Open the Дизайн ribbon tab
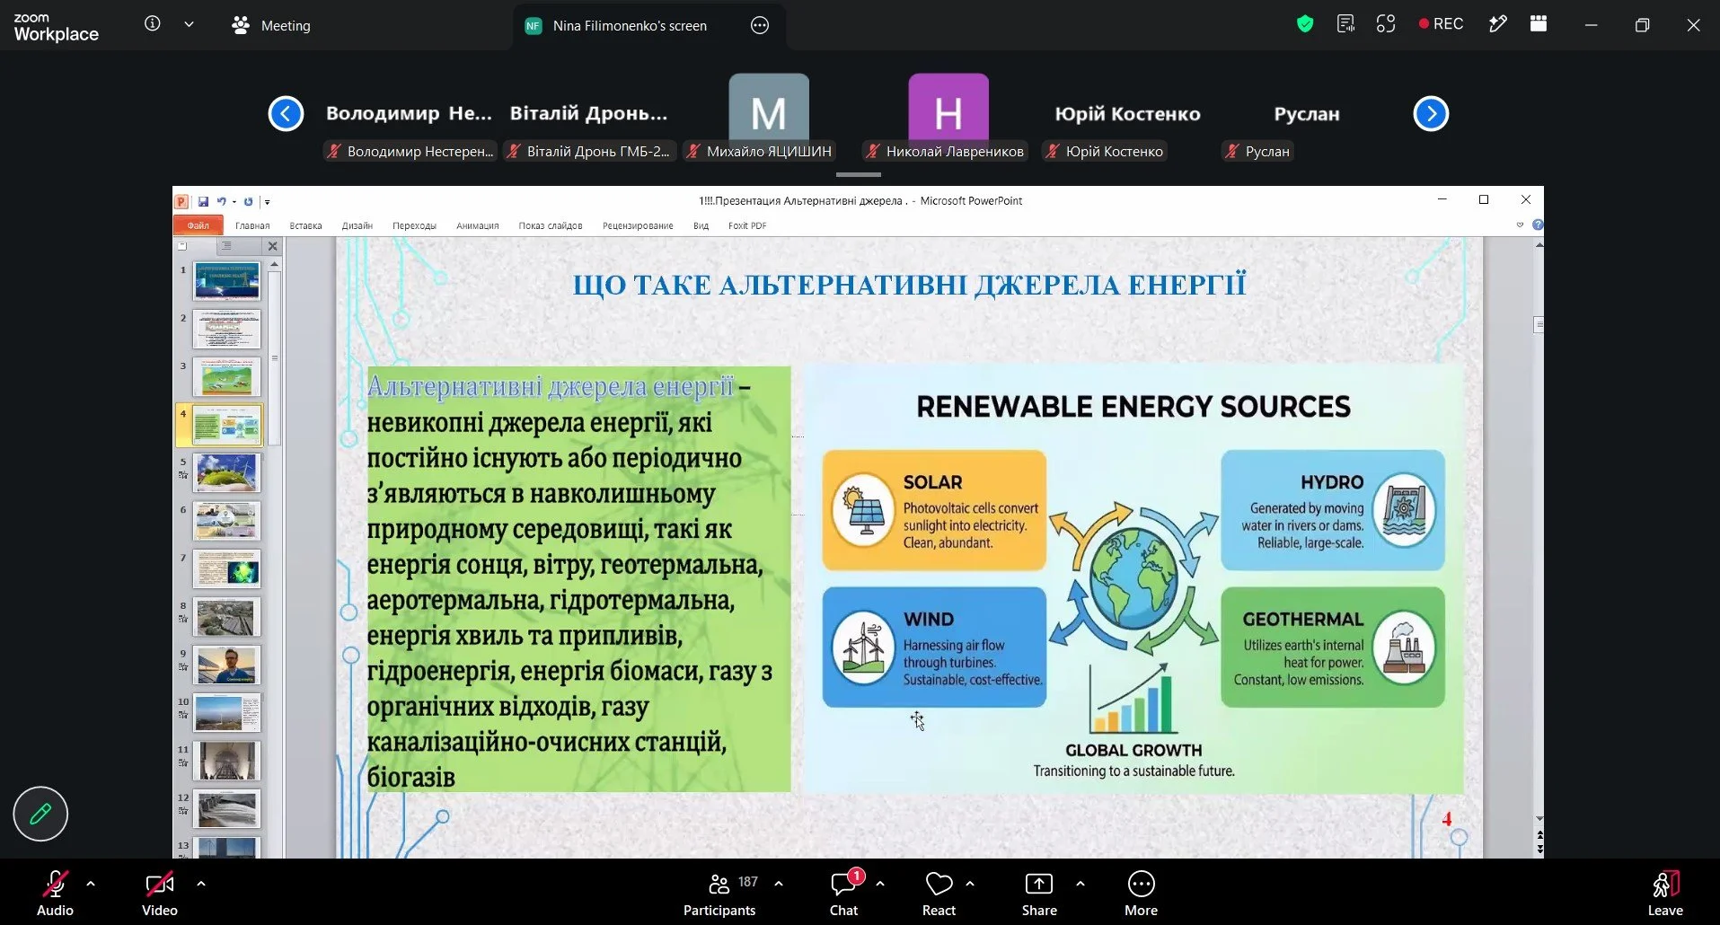 click(357, 225)
